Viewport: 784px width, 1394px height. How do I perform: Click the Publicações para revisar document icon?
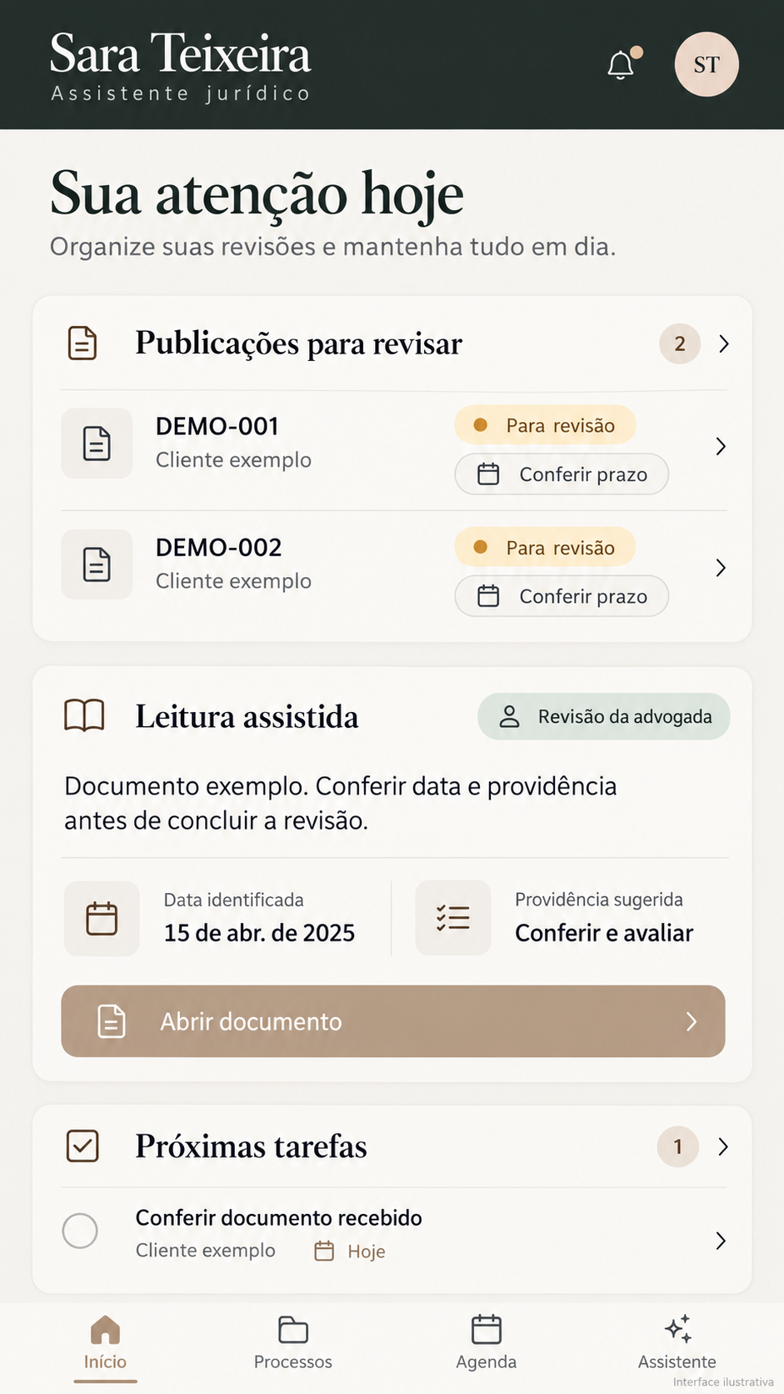[82, 343]
